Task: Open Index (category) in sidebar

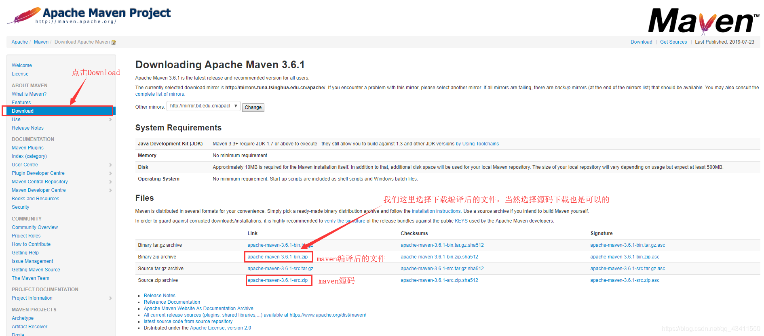Action: [x=30, y=156]
